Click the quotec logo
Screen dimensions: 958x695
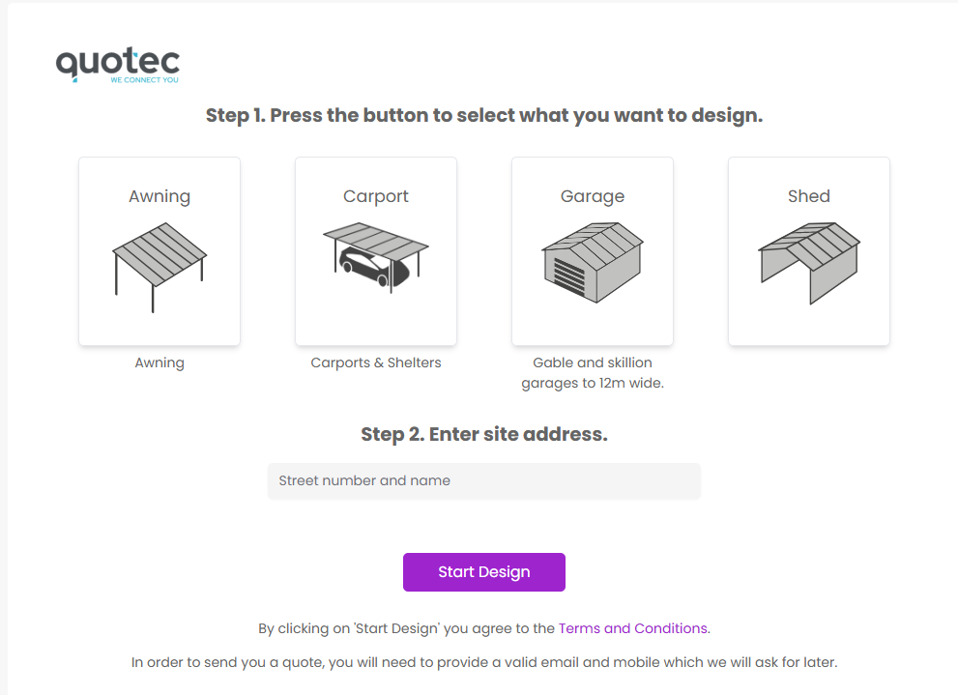coord(118,66)
